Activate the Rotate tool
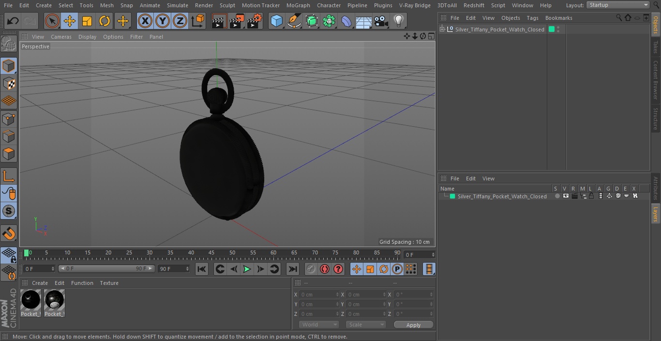Image resolution: width=661 pixels, height=341 pixels. point(105,21)
